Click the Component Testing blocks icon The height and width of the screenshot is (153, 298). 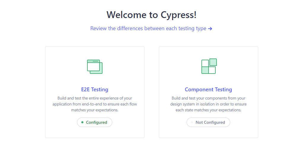[209, 66]
